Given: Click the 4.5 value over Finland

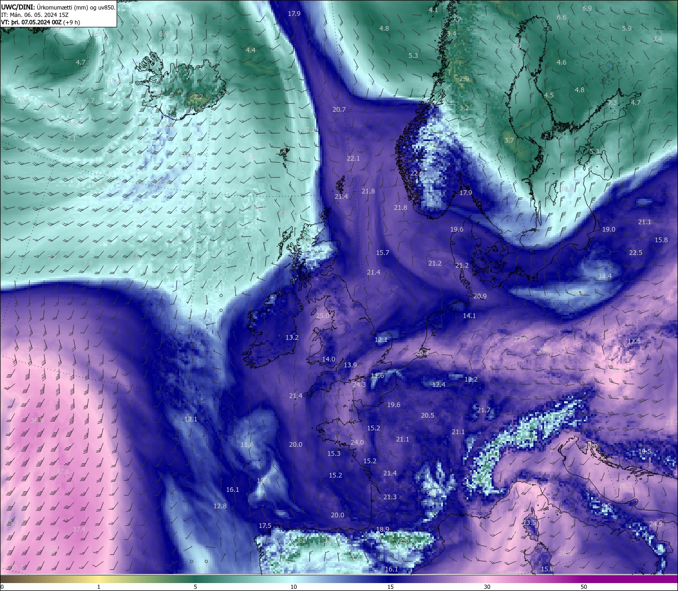Looking at the screenshot, I should (549, 95).
